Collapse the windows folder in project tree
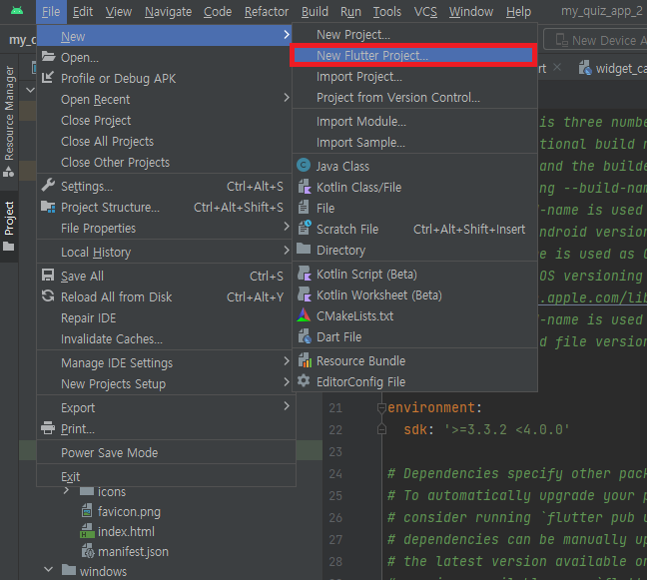Screen dimensions: 647x580 click(48, 570)
